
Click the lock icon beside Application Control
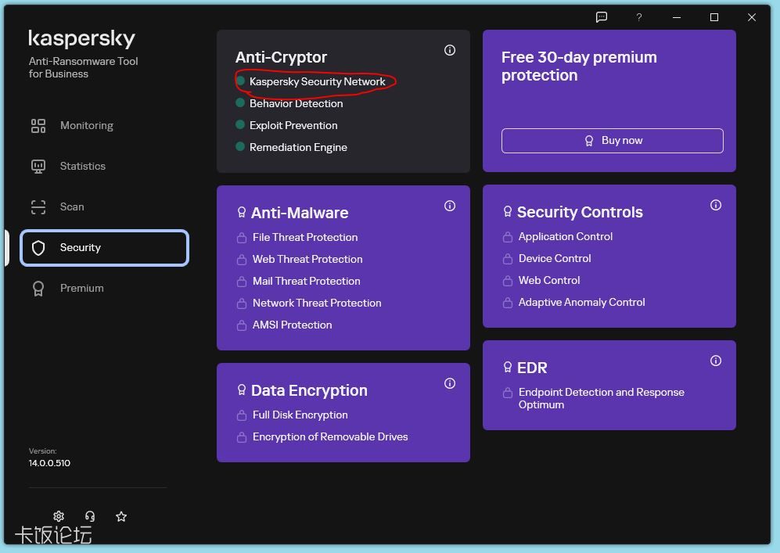click(x=508, y=237)
